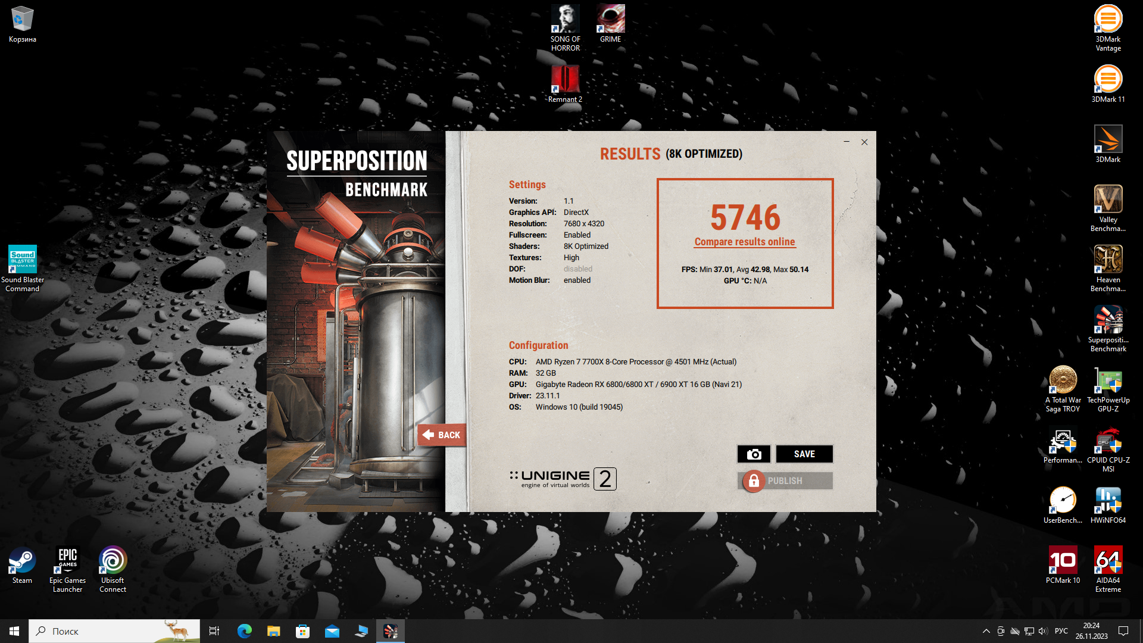Go BACK with the arrow button
1143x643 pixels.
pos(441,435)
